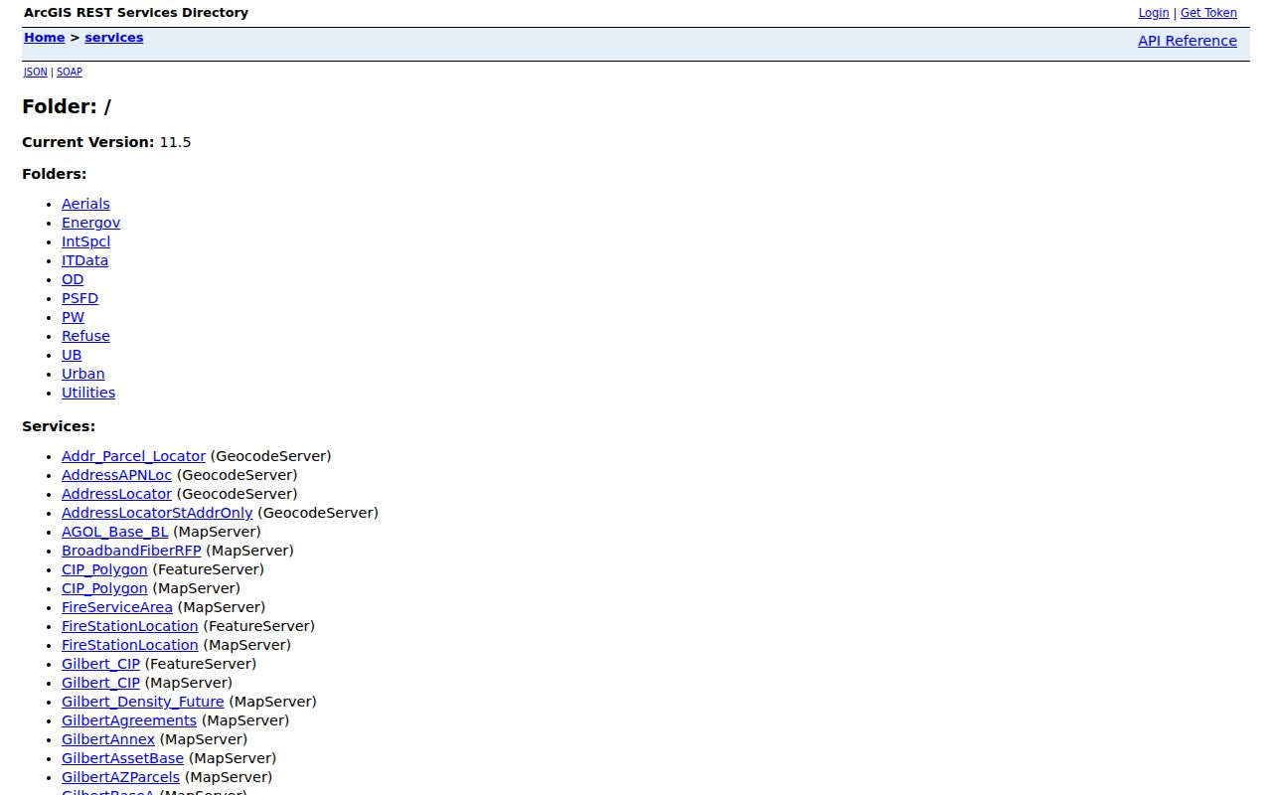The image size is (1272, 795).
Task: Open the API Reference link
Action: click(x=1188, y=41)
